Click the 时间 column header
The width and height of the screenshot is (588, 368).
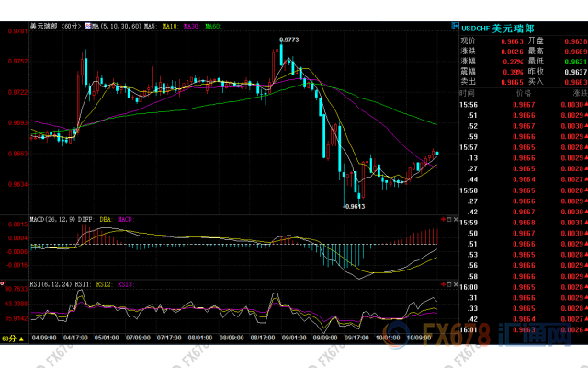tap(467, 94)
